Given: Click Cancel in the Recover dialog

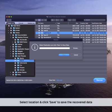Looking at the screenshot, I should coord(76,55).
